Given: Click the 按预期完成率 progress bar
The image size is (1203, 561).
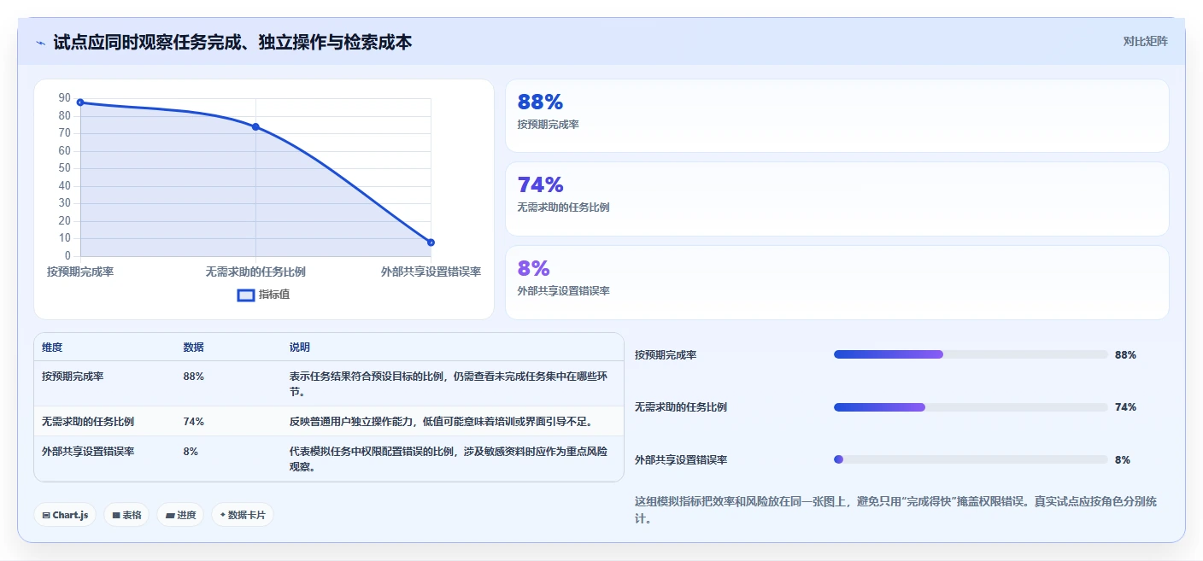Looking at the screenshot, I should click(x=971, y=354).
